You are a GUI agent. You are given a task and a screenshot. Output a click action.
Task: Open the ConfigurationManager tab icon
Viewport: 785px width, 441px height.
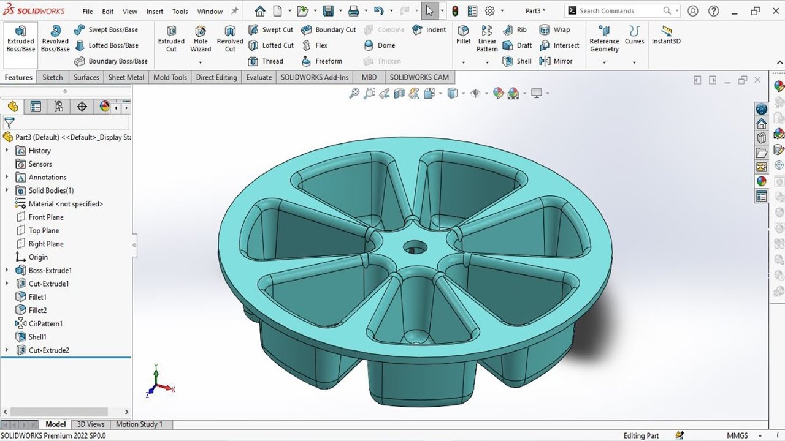[59, 107]
